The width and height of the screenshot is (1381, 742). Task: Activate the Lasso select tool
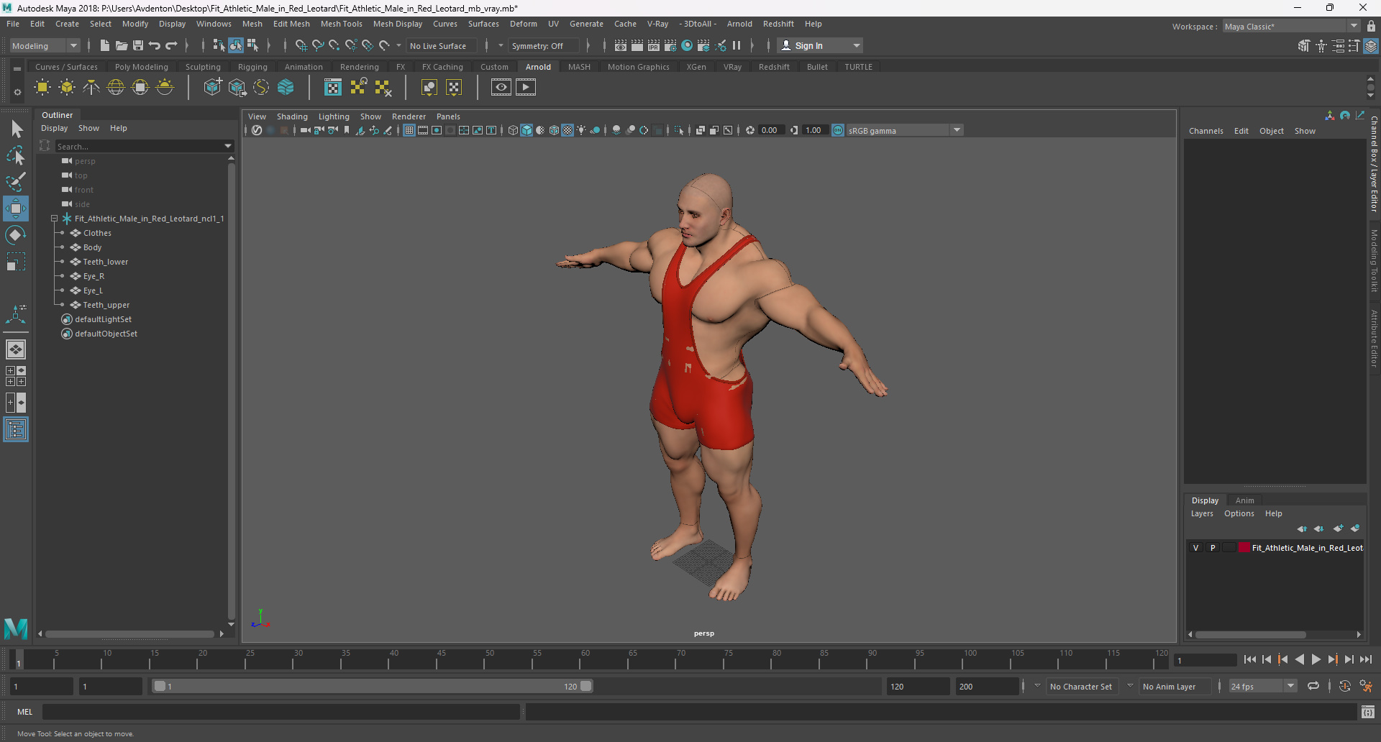pos(16,155)
